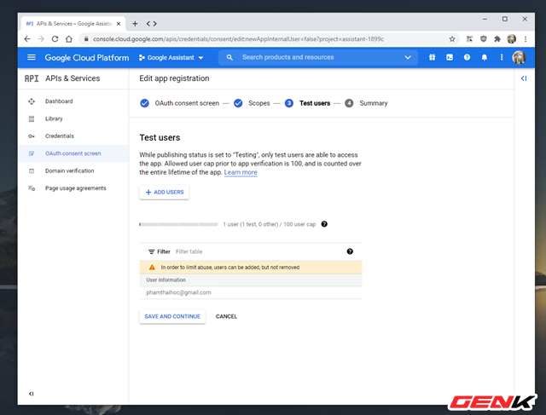
Task: Go to Scopes step
Action: [x=252, y=103]
